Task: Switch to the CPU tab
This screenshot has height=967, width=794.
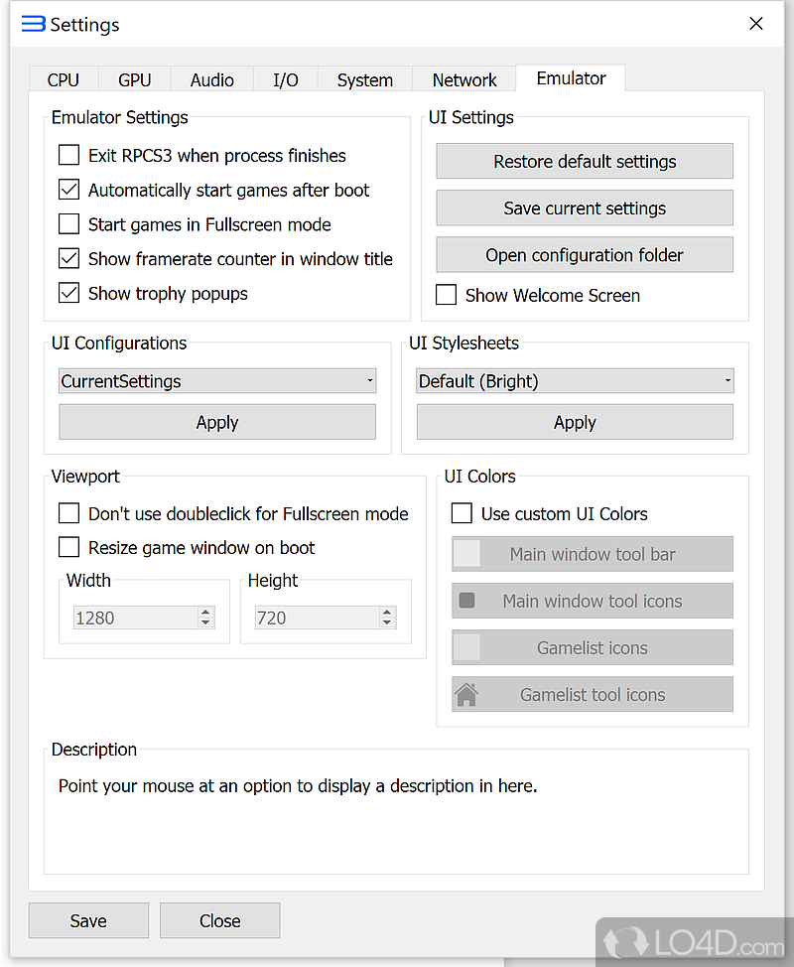Action: [x=64, y=79]
